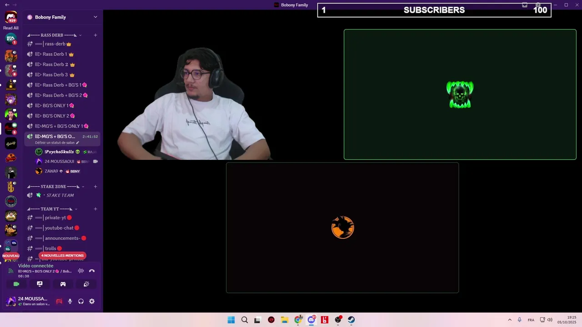Viewport: 582px width, 327px height.
Task: Open Chrome from the taskbar
Action: [298, 320]
